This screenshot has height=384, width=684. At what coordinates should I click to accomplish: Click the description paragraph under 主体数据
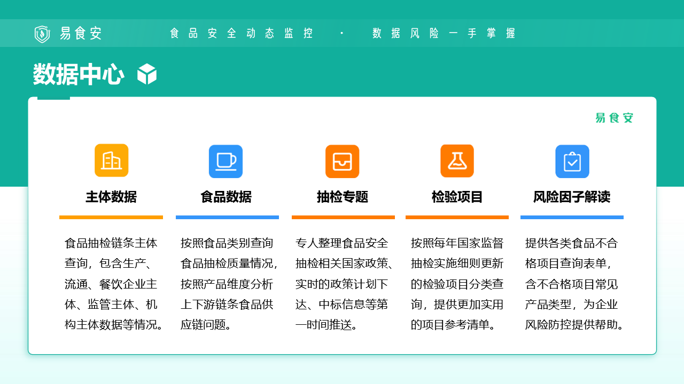coord(114,284)
